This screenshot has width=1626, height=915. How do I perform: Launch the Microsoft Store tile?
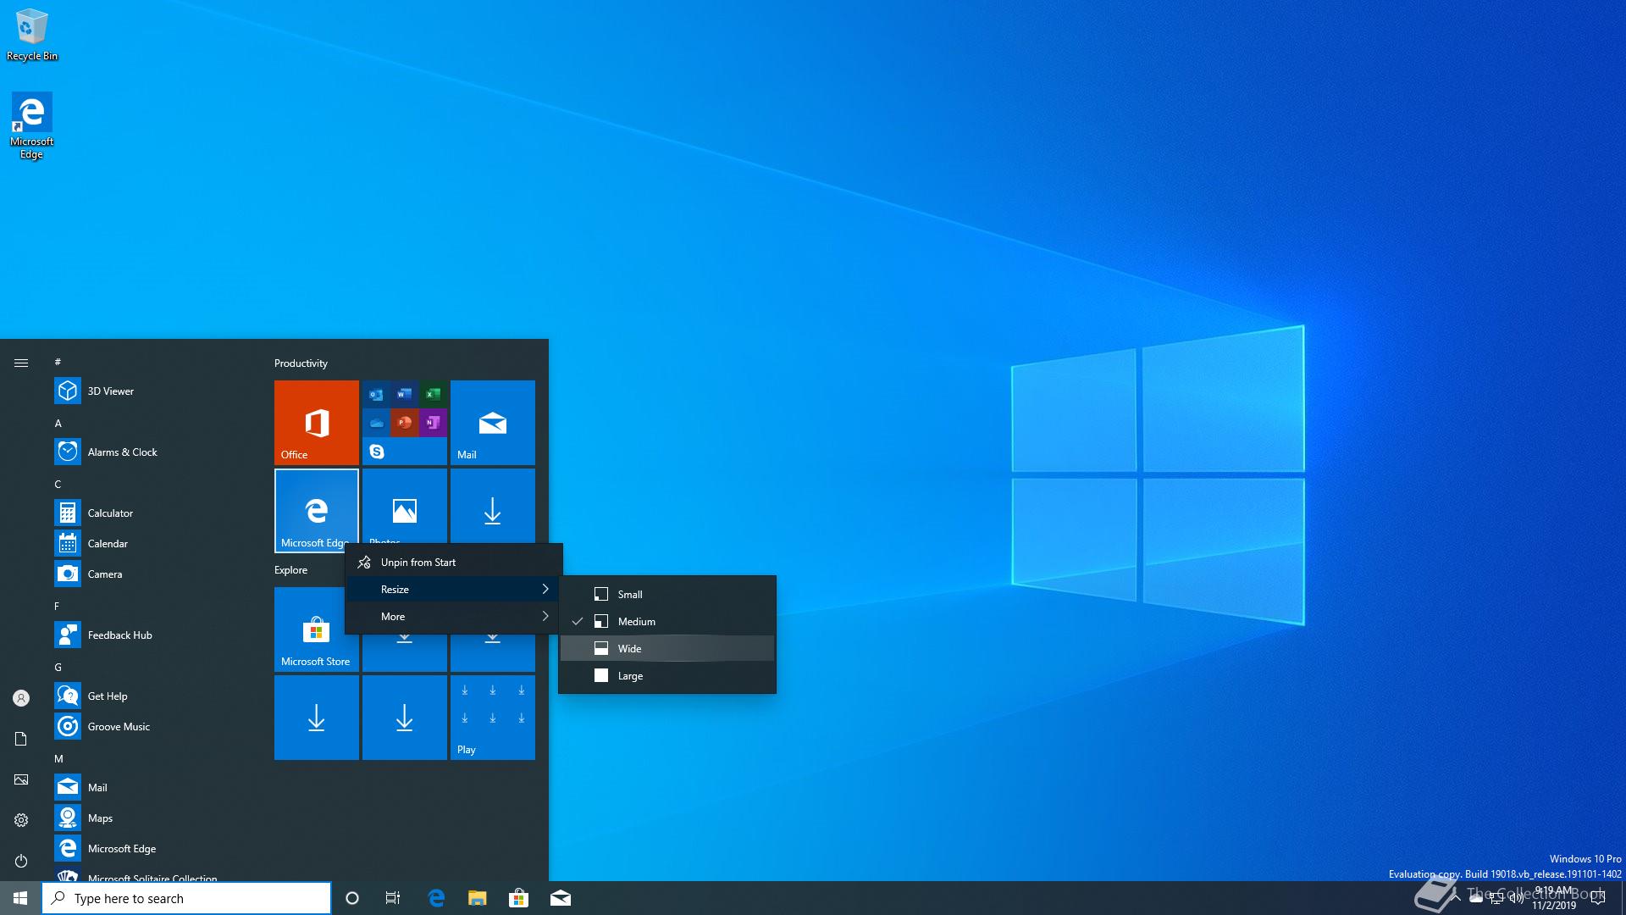(316, 629)
